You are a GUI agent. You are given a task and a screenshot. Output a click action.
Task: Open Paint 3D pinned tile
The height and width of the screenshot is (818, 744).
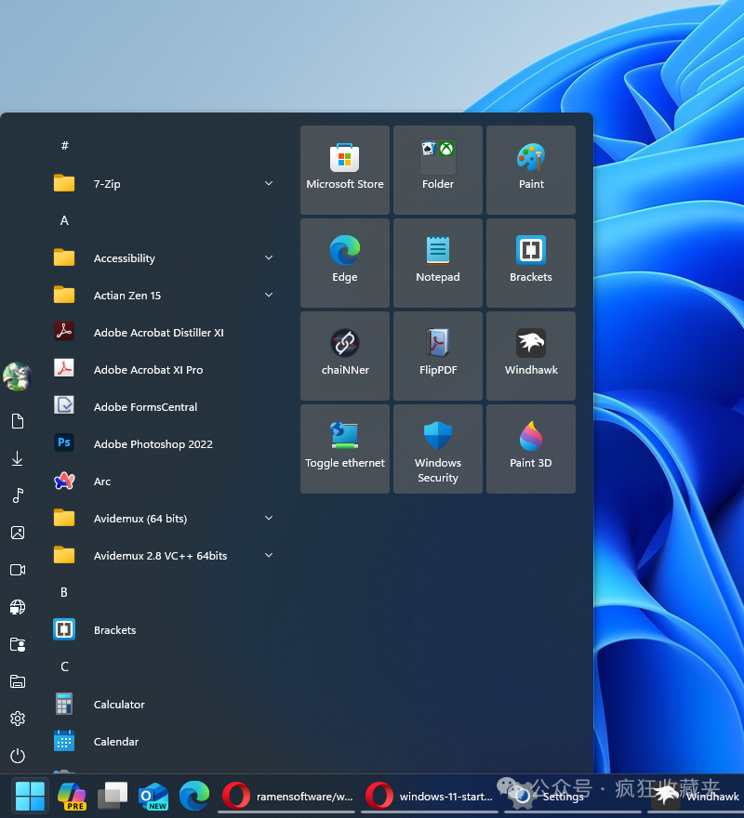pos(530,449)
